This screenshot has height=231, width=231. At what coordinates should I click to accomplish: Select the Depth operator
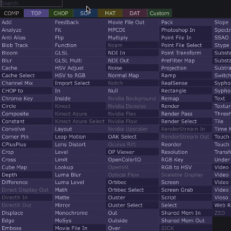(x=26, y=175)
